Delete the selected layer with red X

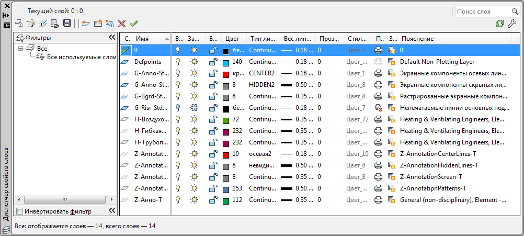click(x=122, y=24)
